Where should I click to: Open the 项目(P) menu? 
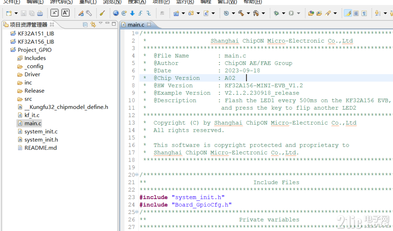click(x=161, y=2)
